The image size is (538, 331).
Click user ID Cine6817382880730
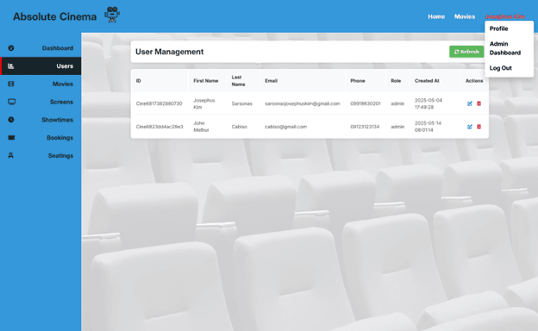pyautogui.click(x=159, y=103)
